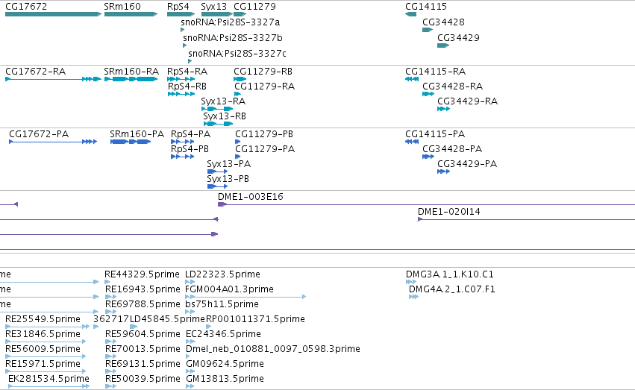Select the CG34428-PA protein glyph
Screen dimensions: 635x390
(x=428, y=157)
